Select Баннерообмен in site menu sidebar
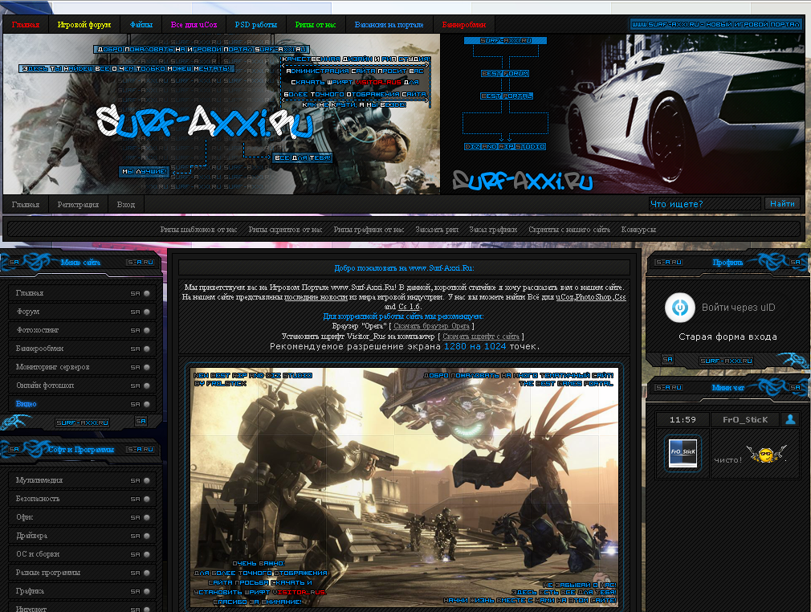The width and height of the screenshot is (811, 612). [83, 348]
